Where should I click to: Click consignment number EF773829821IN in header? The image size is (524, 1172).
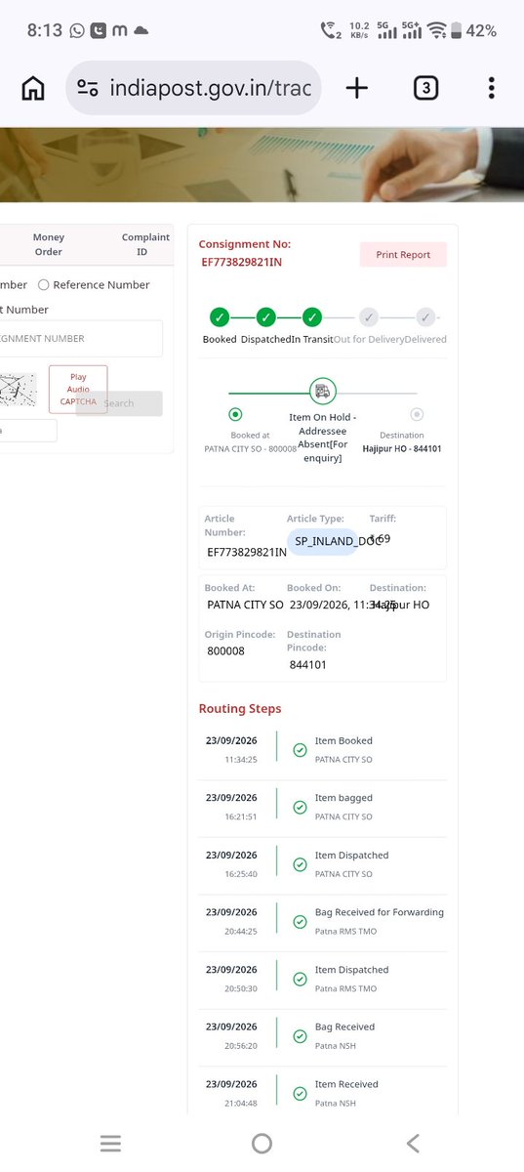pyautogui.click(x=244, y=263)
